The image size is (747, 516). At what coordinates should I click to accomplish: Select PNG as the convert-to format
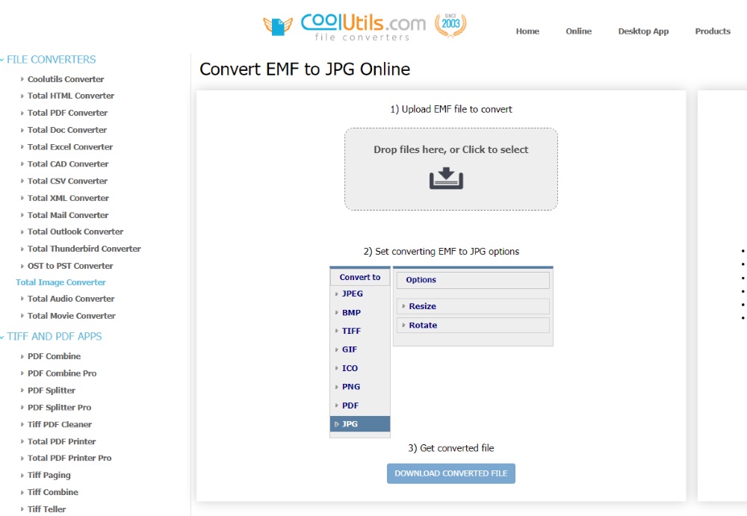pyautogui.click(x=350, y=387)
